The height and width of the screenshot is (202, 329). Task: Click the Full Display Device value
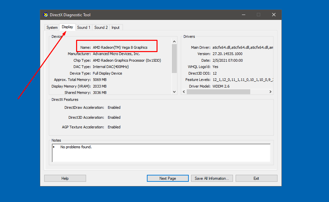click(x=107, y=74)
